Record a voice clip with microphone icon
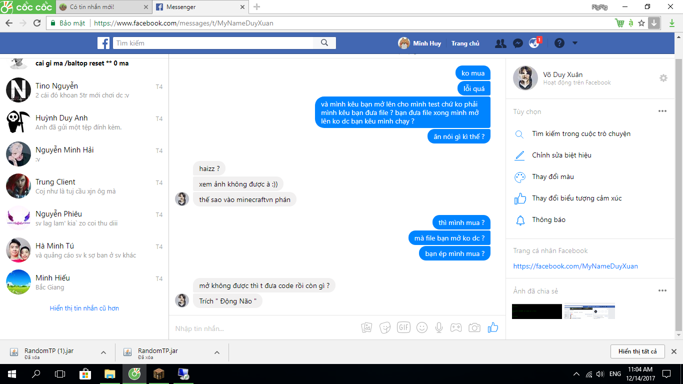The width and height of the screenshot is (683, 384). [x=439, y=327]
